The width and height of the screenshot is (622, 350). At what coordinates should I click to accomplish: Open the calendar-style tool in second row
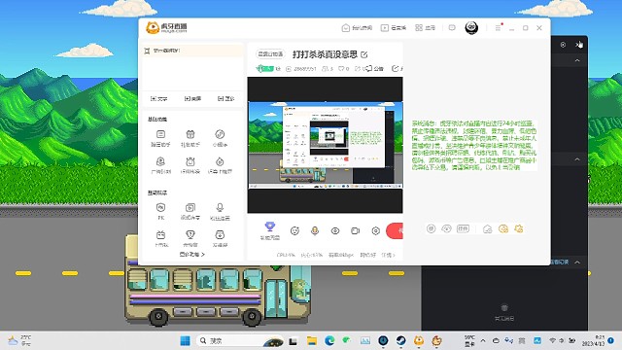[x=190, y=165]
